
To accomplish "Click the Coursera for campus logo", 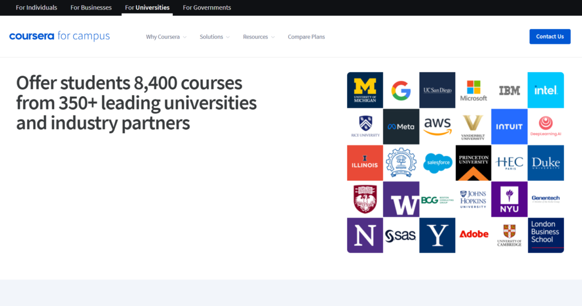I will coord(59,36).
